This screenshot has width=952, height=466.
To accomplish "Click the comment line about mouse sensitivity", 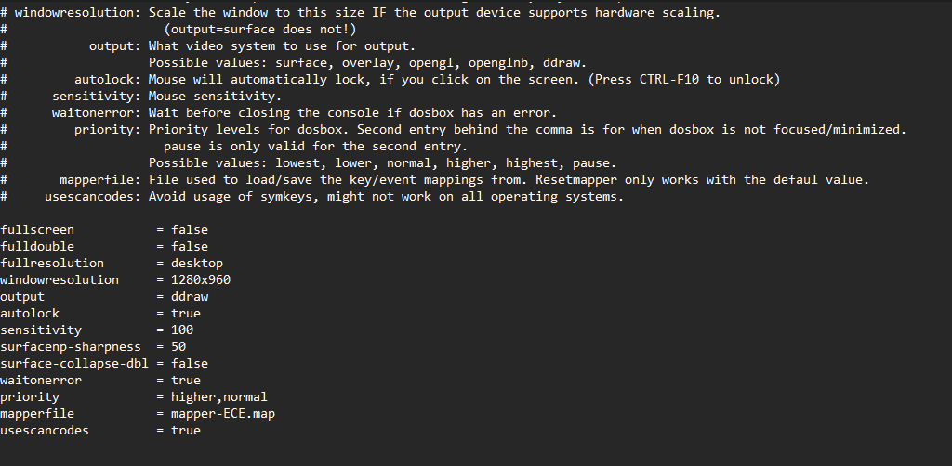I will coord(141,97).
